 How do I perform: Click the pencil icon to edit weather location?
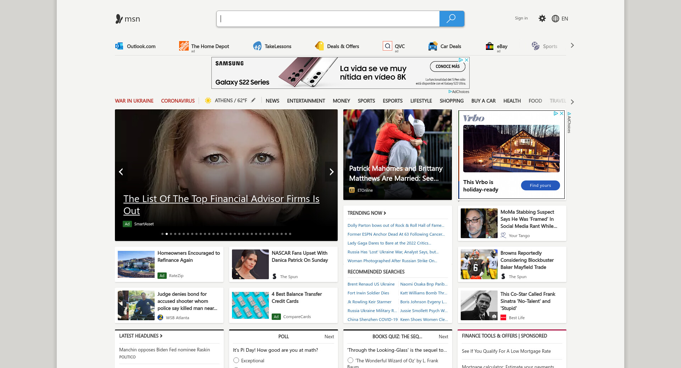253,100
